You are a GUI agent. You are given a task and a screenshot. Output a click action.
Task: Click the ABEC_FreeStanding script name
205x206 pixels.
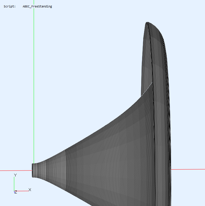click(x=37, y=6)
